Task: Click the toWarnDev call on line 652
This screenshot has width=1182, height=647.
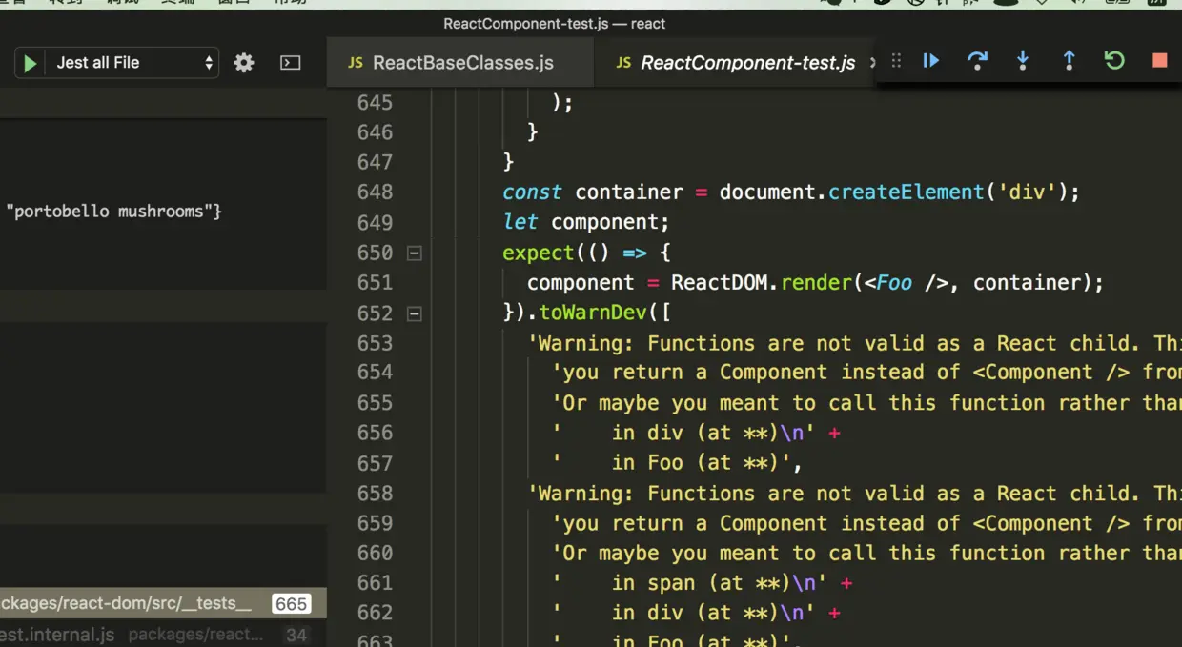Action: [x=593, y=313]
